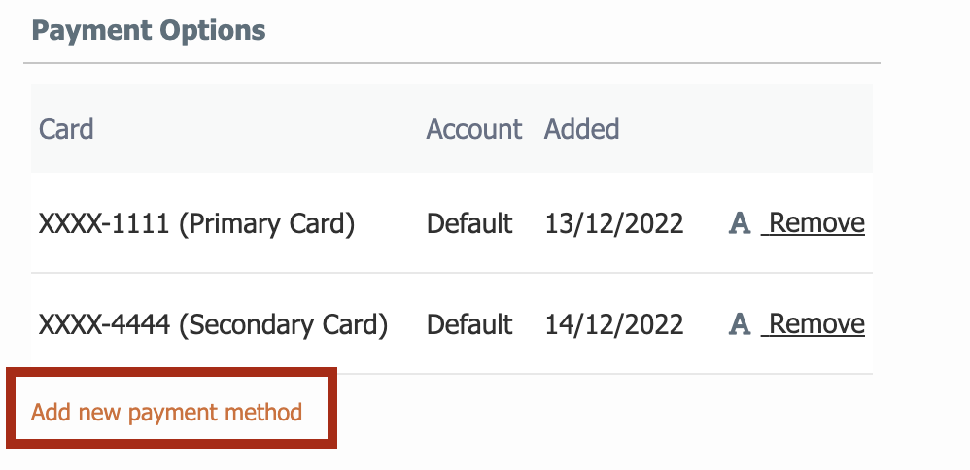
Task: Click the Payment Options section heading
Action: [x=149, y=30]
